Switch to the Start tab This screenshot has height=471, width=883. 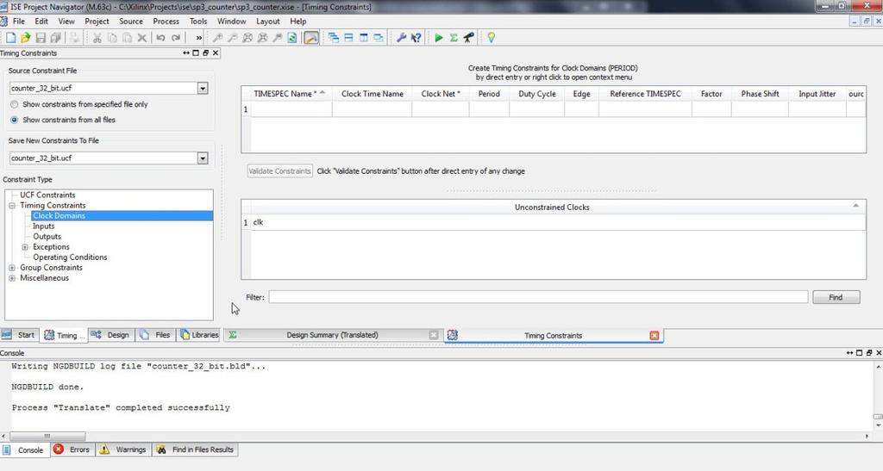point(20,335)
